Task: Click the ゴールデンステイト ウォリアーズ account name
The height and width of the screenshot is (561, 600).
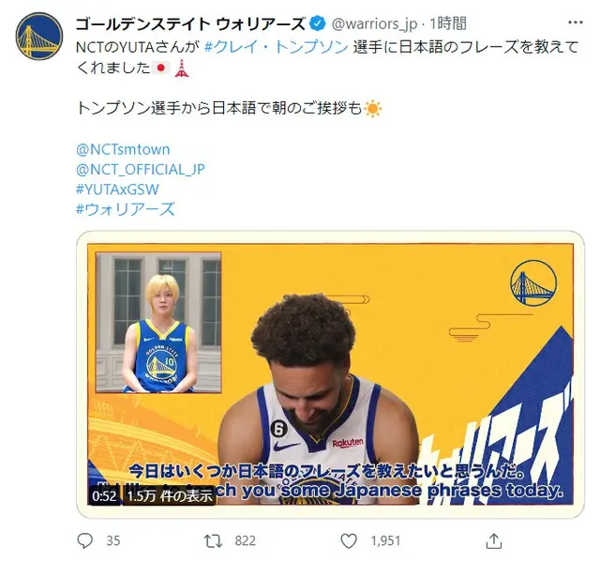Action: [190, 23]
